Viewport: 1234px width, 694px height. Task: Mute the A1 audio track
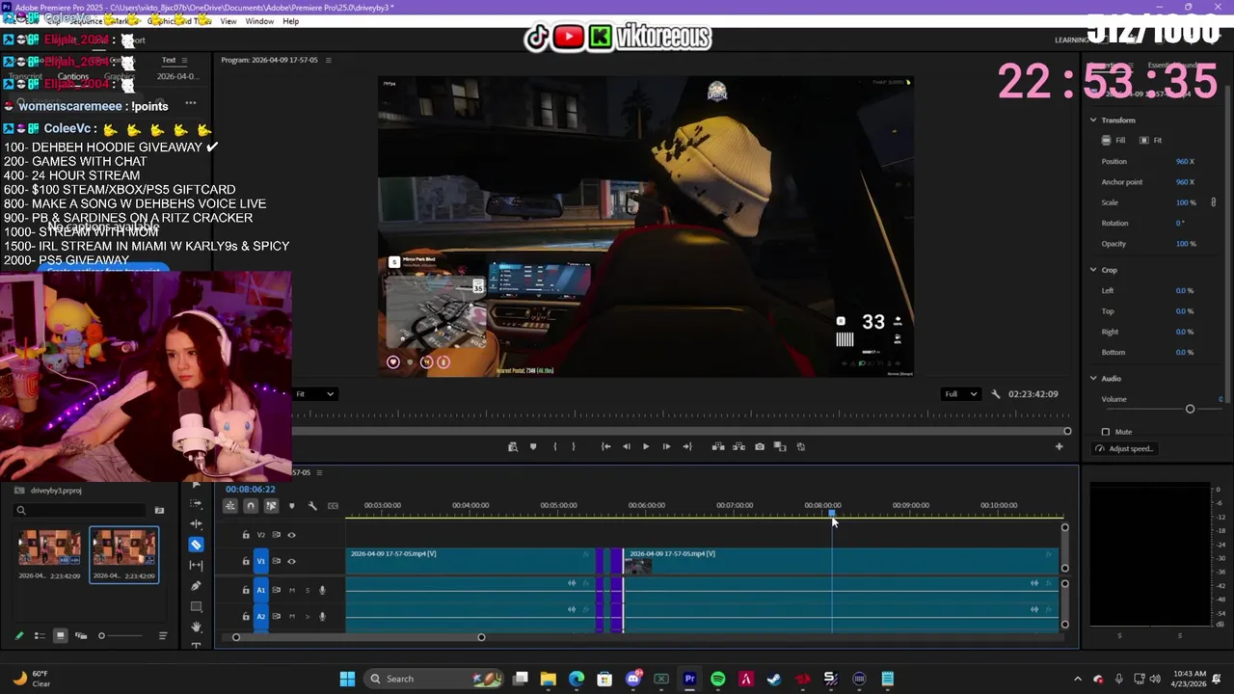(292, 590)
